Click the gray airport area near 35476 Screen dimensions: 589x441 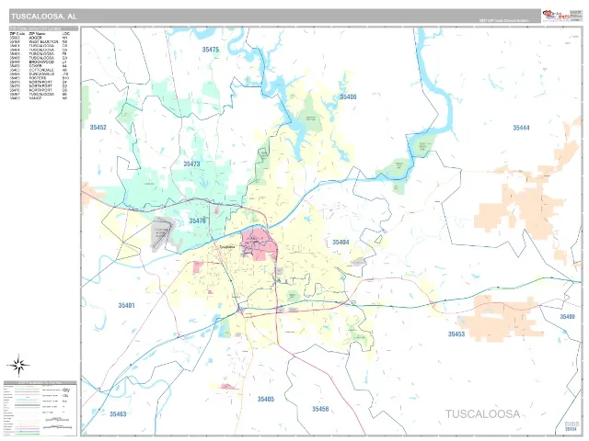click(x=162, y=233)
